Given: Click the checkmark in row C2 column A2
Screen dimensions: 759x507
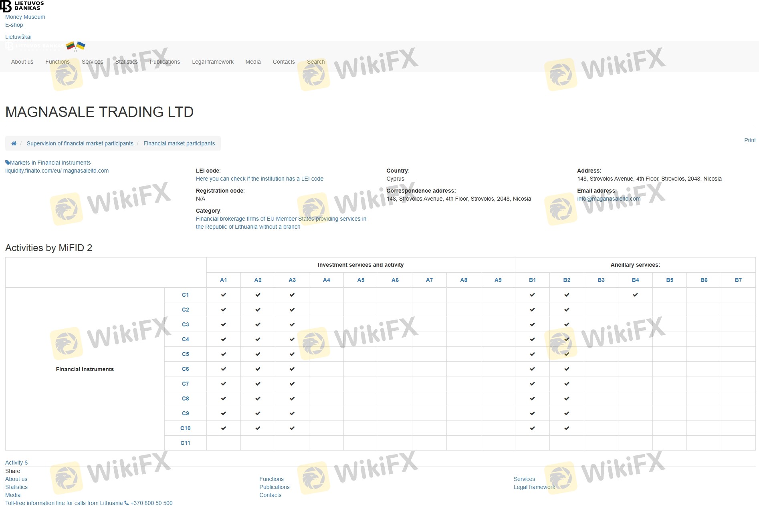Looking at the screenshot, I should click(x=258, y=310).
